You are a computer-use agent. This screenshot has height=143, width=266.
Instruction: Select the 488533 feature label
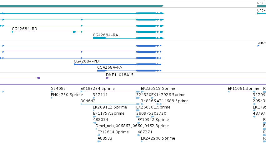click(105, 138)
